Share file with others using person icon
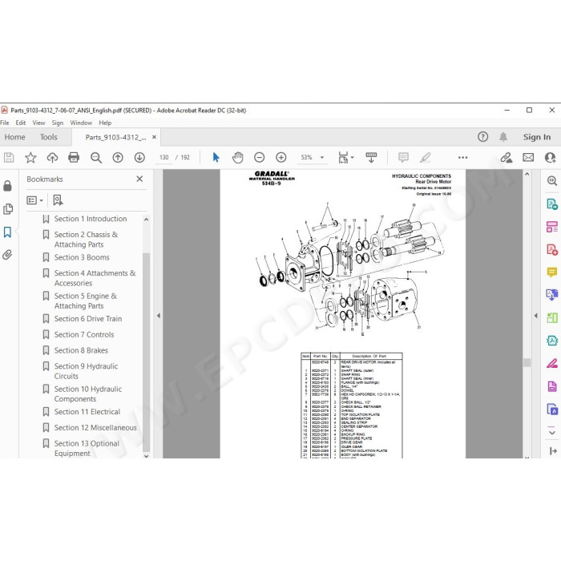 coord(550,157)
